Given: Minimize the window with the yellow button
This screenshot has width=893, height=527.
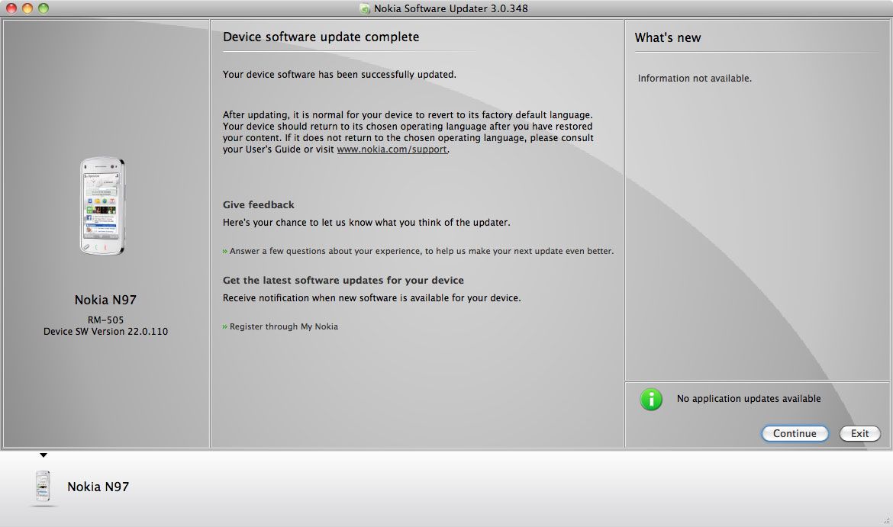Looking at the screenshot, I should (27, 8).
